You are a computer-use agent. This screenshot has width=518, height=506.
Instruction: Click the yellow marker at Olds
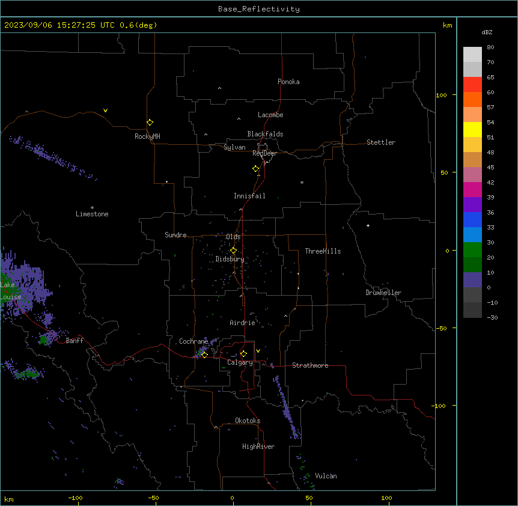pos(233,251)
